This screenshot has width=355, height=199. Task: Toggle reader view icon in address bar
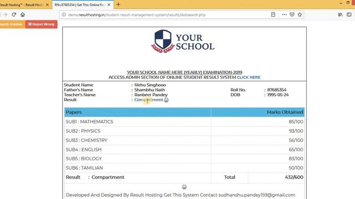click(273, 15)
